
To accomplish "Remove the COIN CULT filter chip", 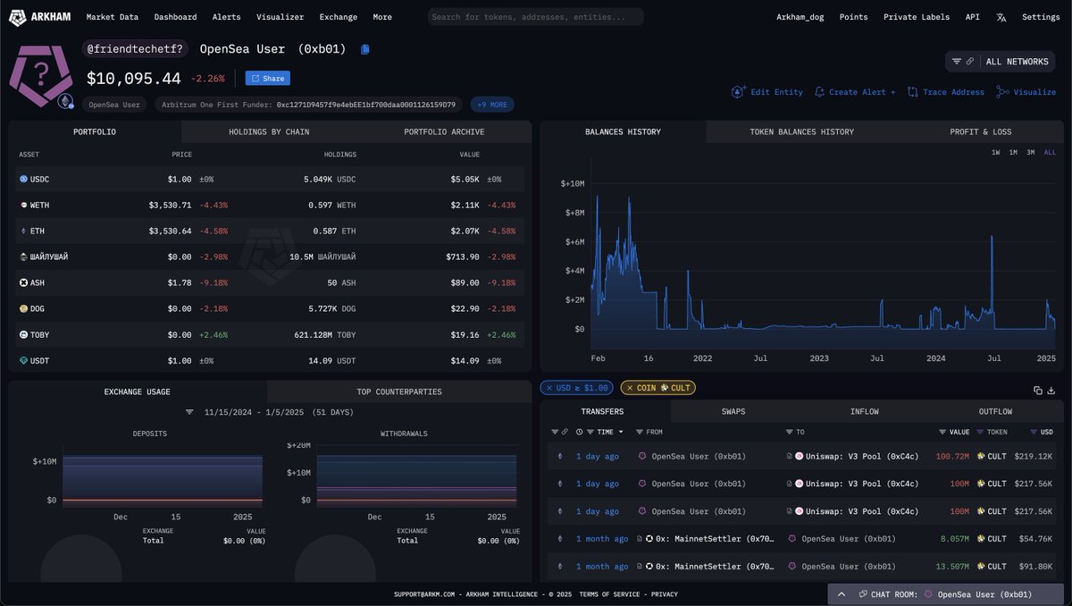I will 629,388.
